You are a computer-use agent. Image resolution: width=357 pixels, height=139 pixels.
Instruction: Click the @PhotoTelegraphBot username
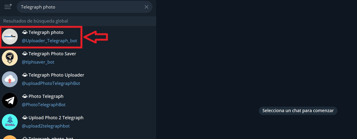(x=44, y=105)
